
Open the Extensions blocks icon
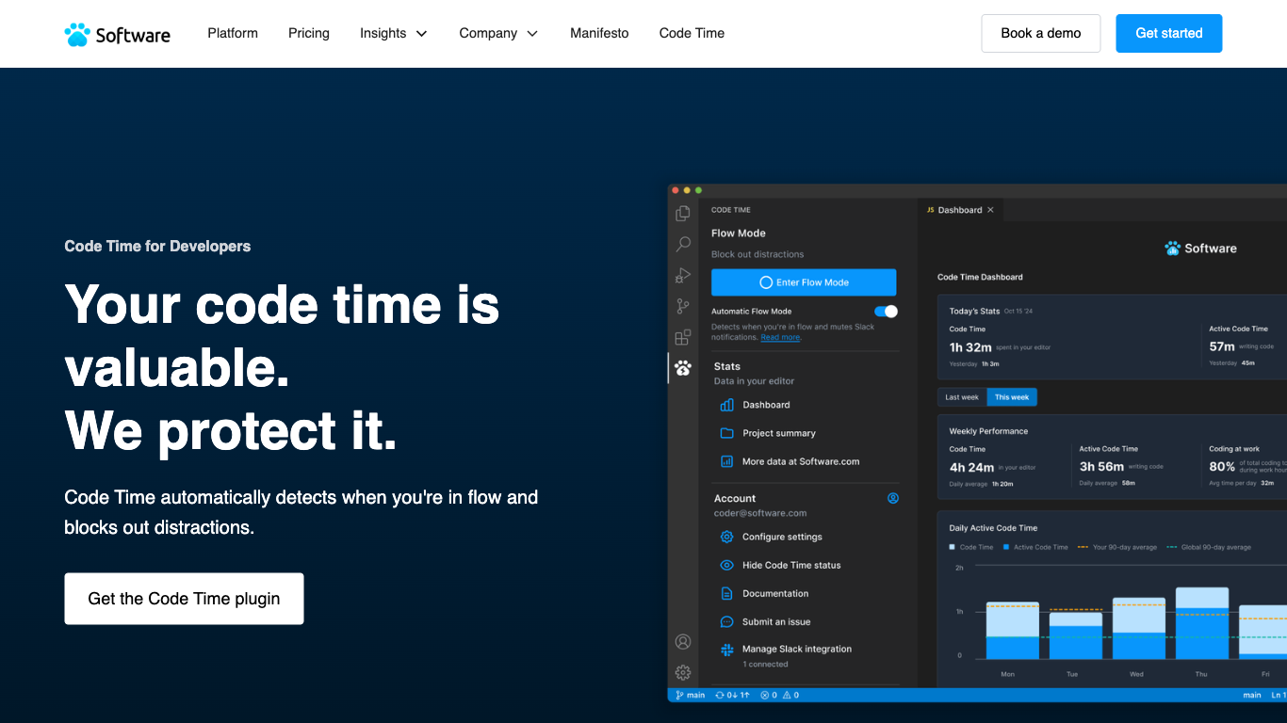coord(683,337)
